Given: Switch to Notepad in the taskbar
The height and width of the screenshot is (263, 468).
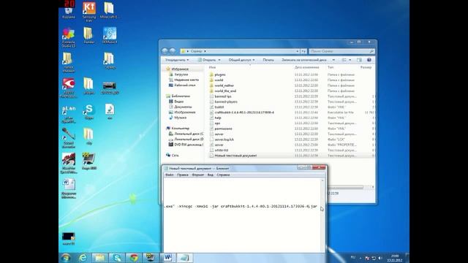Looking at the screenshot, I should click(184, 258).
